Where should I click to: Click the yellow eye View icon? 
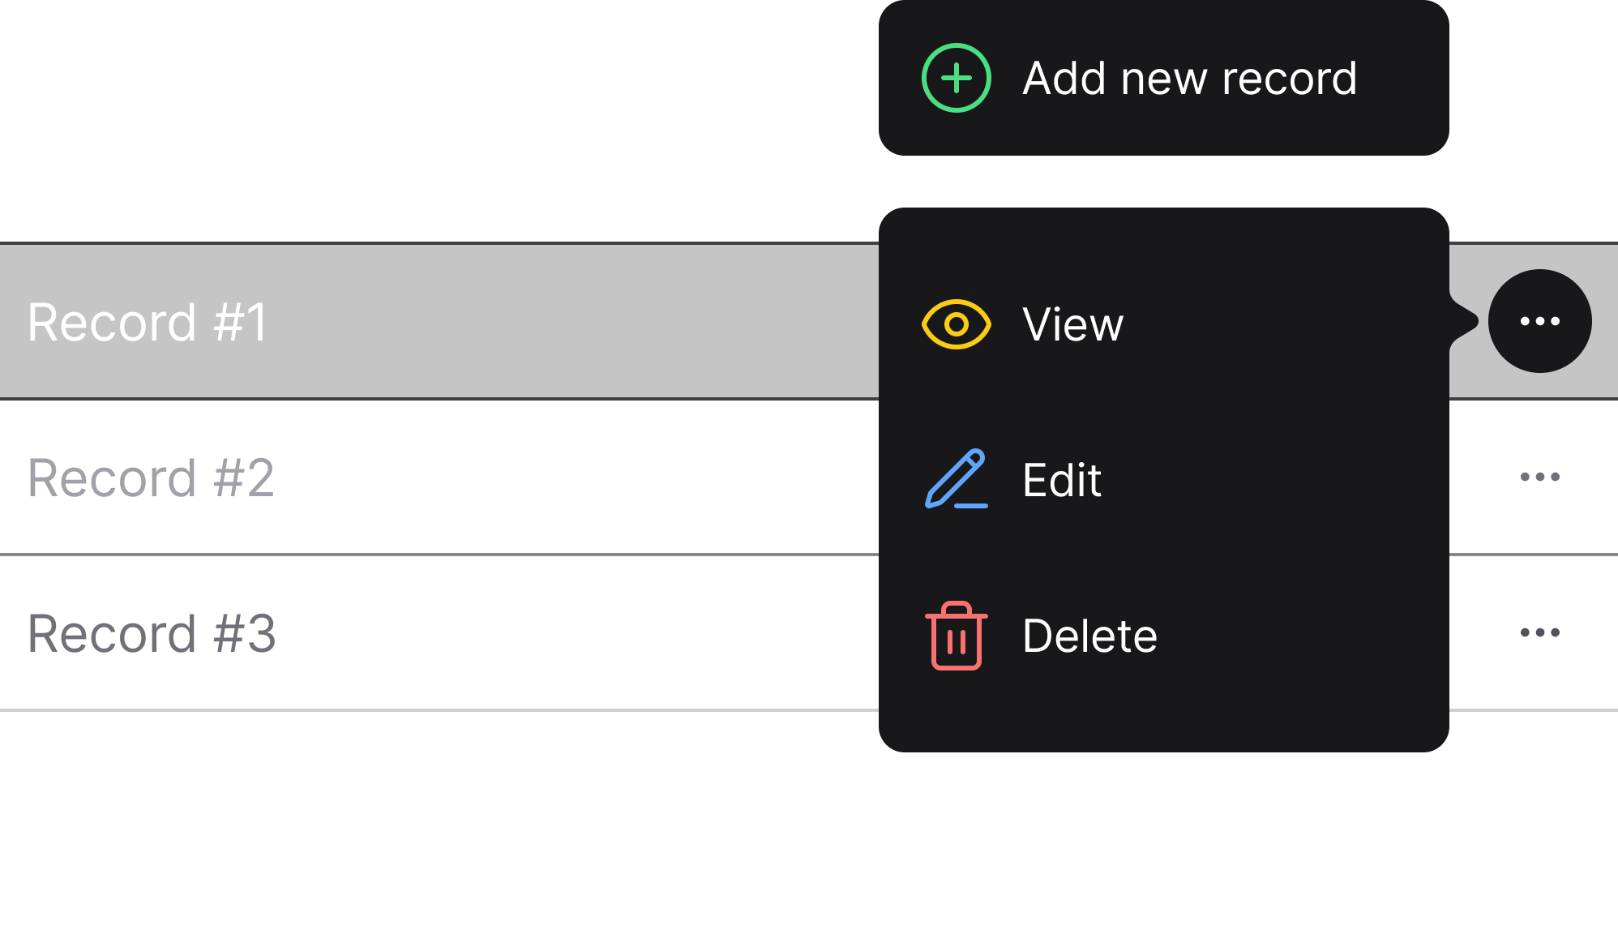[957, 324]
